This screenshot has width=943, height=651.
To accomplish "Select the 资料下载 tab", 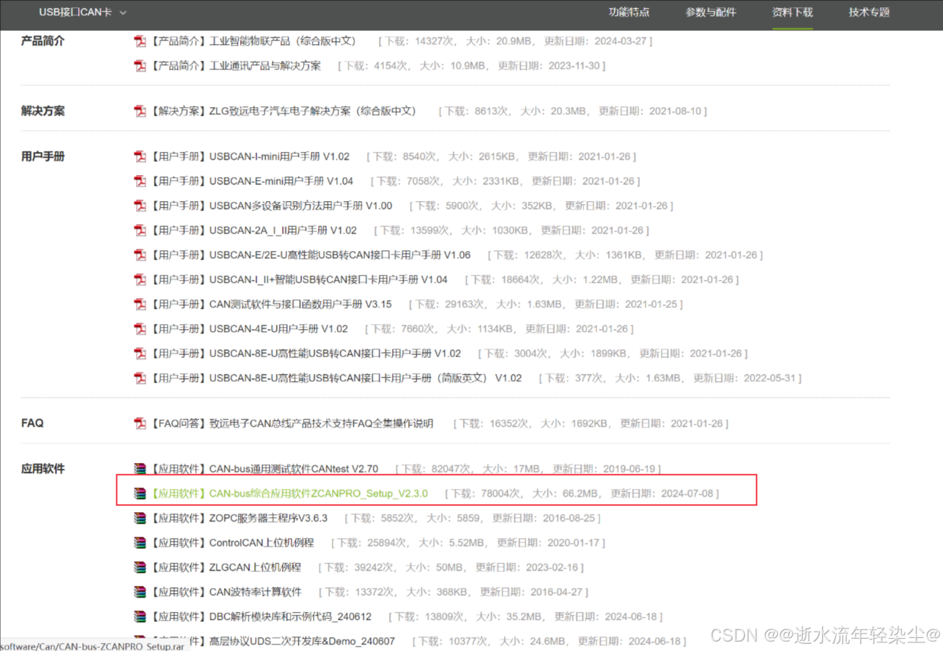I will click(792, 12).
